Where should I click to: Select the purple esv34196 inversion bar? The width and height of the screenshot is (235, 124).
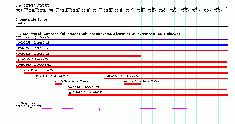coord(121,40)
